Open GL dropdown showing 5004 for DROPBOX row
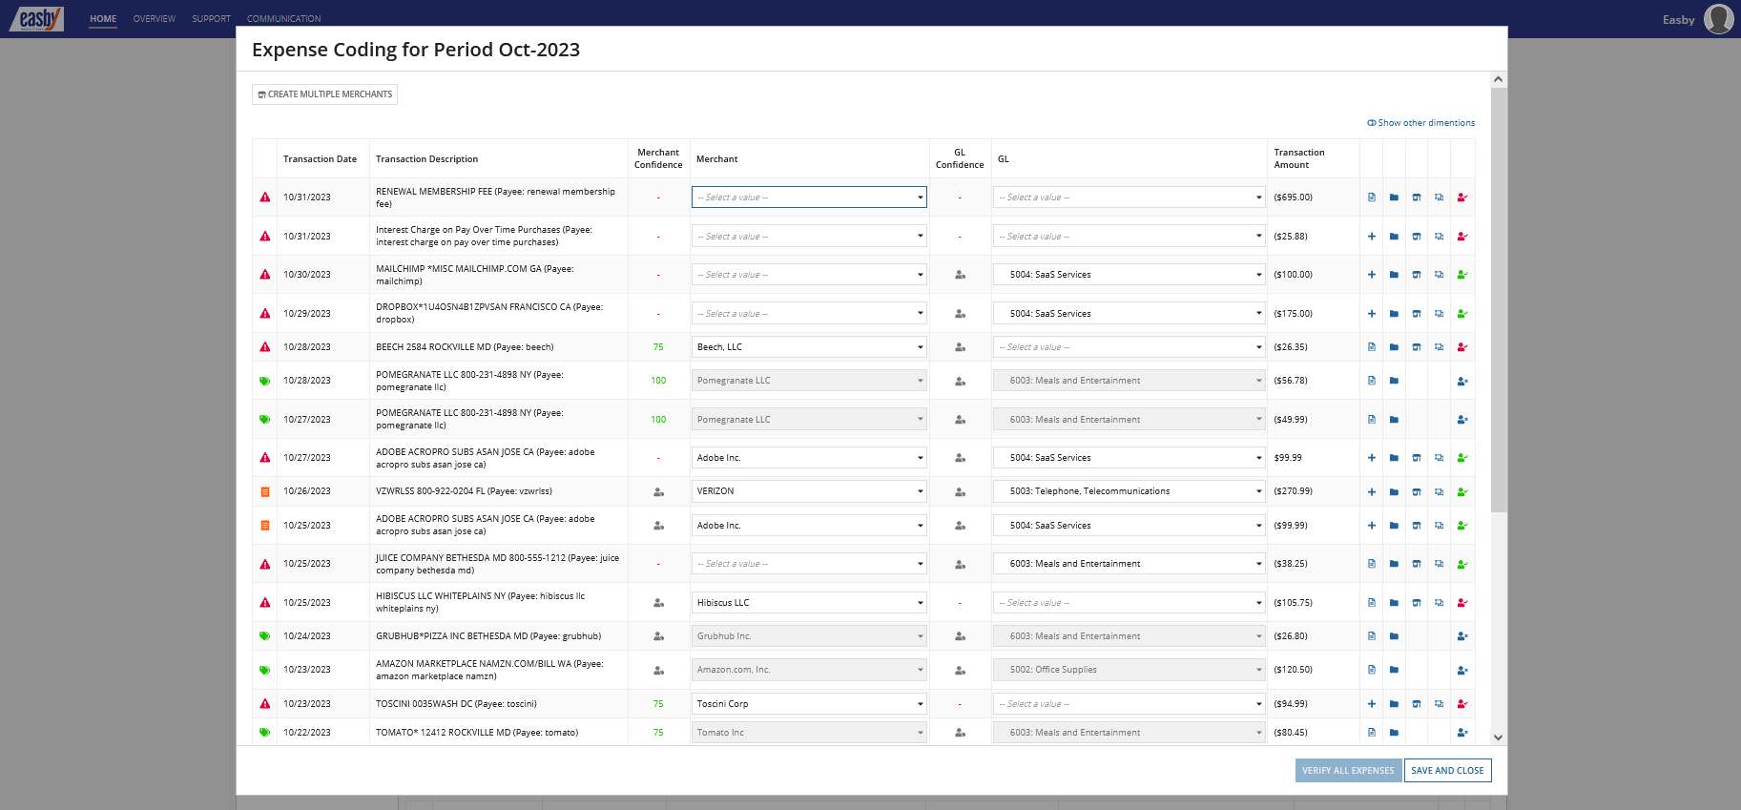The width and height of the screenshot is (1741, 810). tap(1130, 314)
